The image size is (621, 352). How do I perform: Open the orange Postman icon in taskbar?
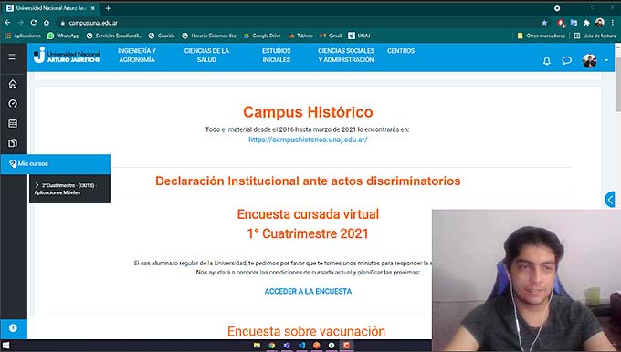(x=317, y=346)
